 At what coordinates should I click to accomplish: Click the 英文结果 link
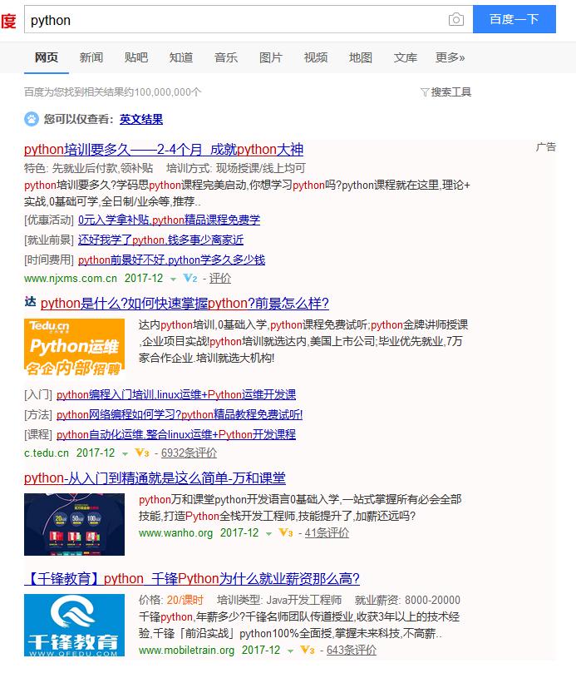(x=141, y=119)
